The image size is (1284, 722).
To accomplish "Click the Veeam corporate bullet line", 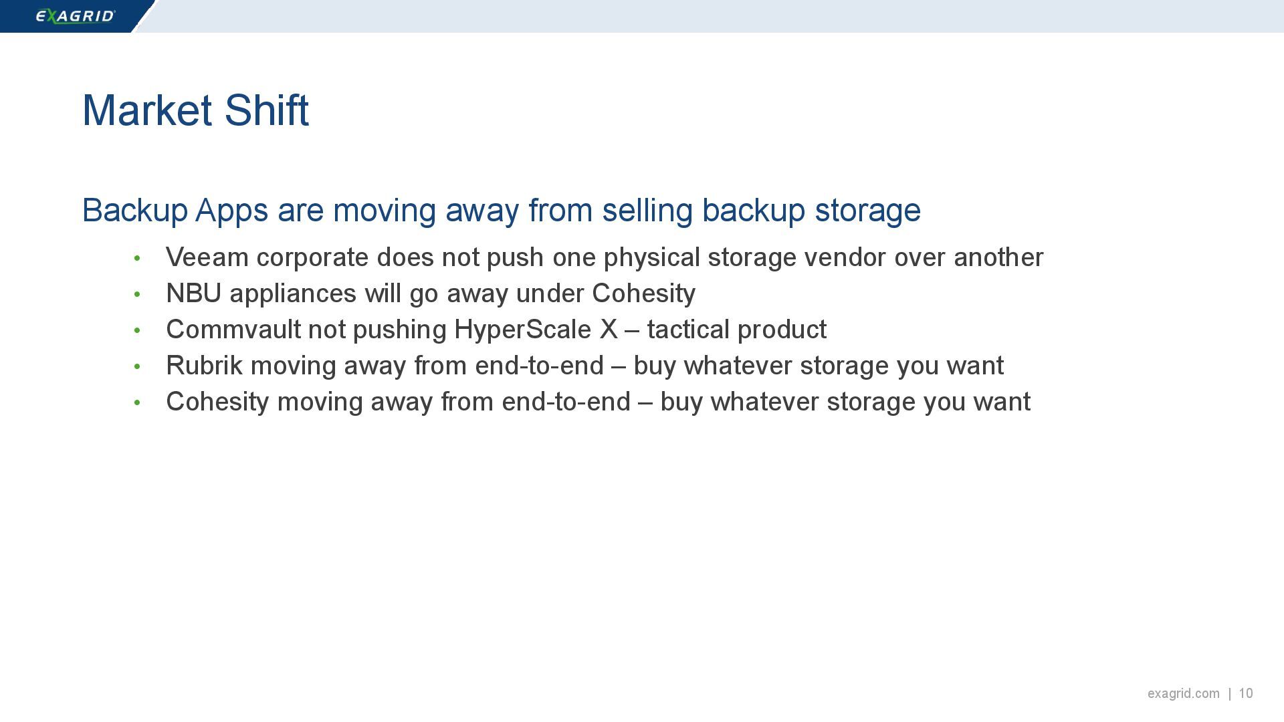I will pyautogui.click(x=604, y=257).
